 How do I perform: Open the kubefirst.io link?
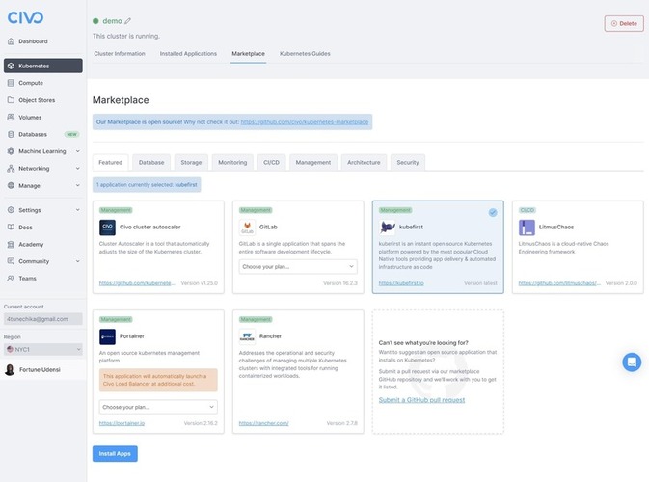click(x=401, y=283)
